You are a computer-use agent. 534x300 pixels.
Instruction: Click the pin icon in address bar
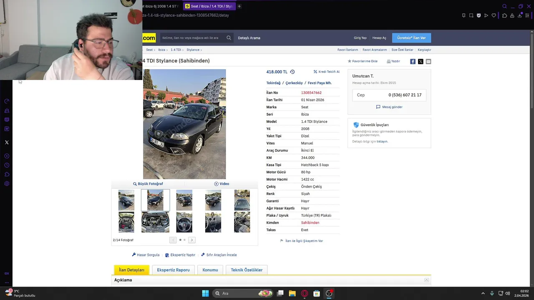463,15
